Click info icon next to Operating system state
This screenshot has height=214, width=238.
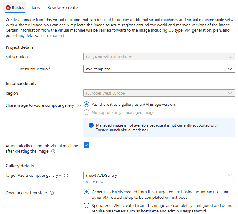52,193
